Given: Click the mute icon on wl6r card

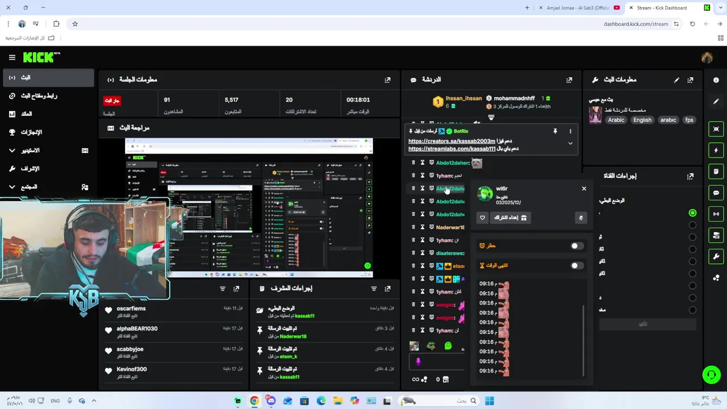Looking at the screenshot, I should coord(580,218).
